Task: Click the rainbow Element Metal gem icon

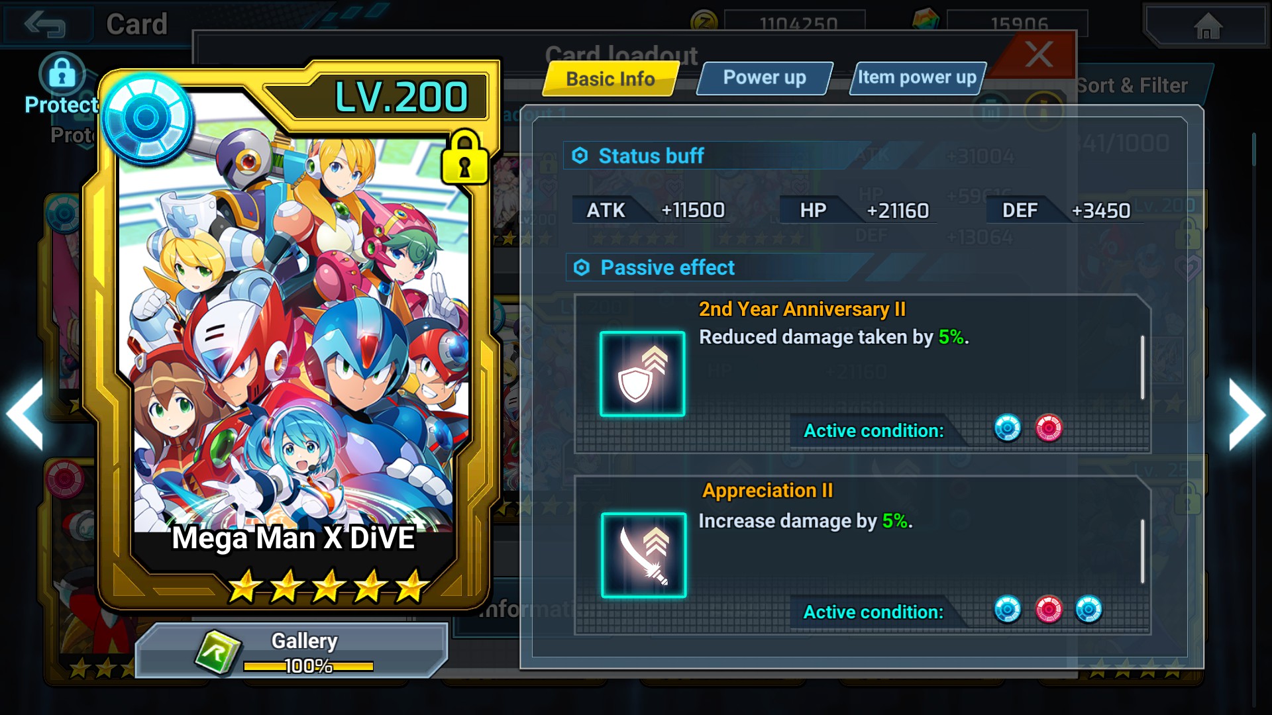Action: click(x=926, y=19)
